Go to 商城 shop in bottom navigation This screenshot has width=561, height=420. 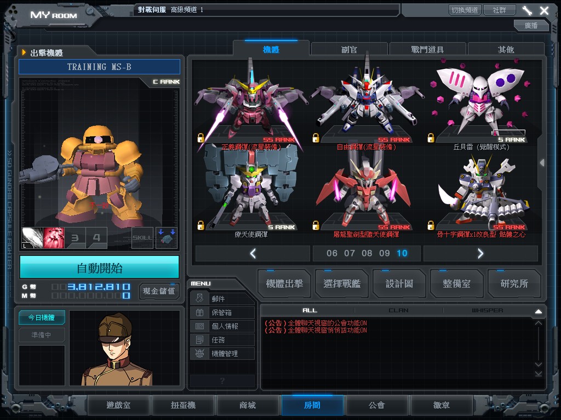tap(248, 405)
